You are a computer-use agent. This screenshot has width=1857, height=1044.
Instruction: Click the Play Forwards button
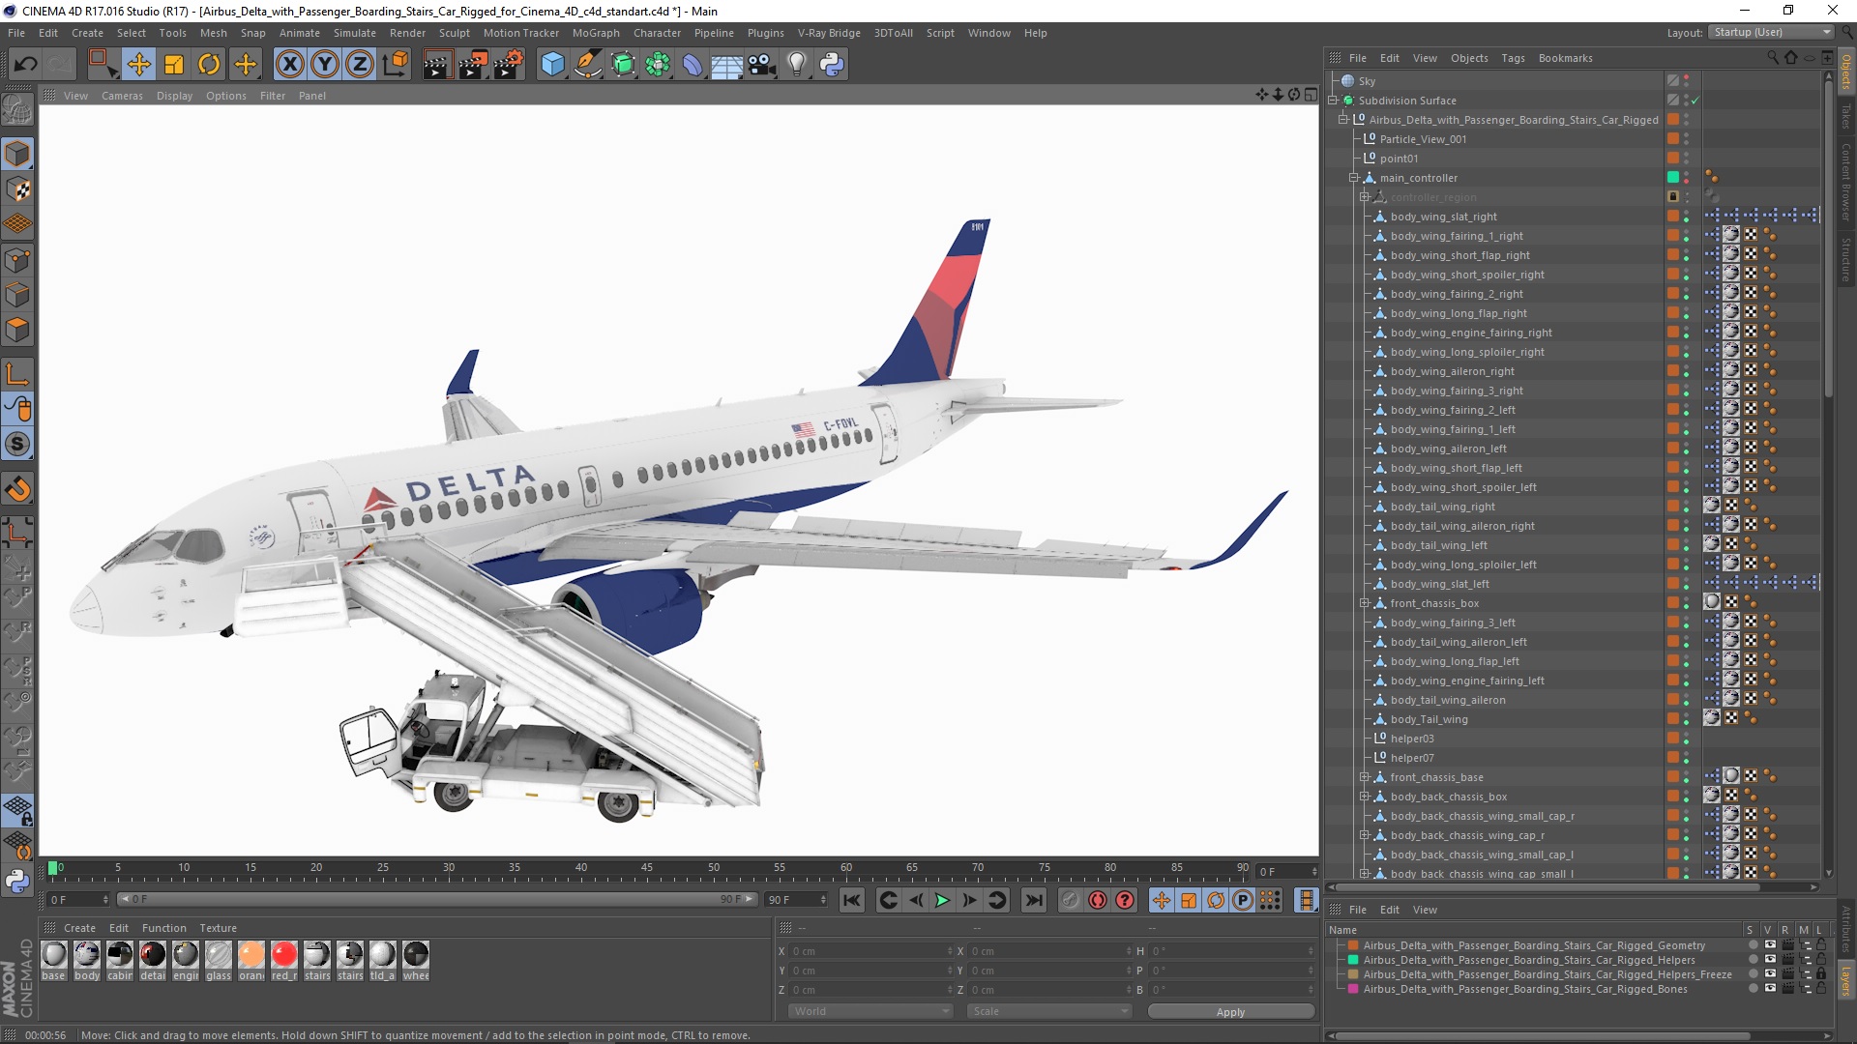tap(942, 900)
